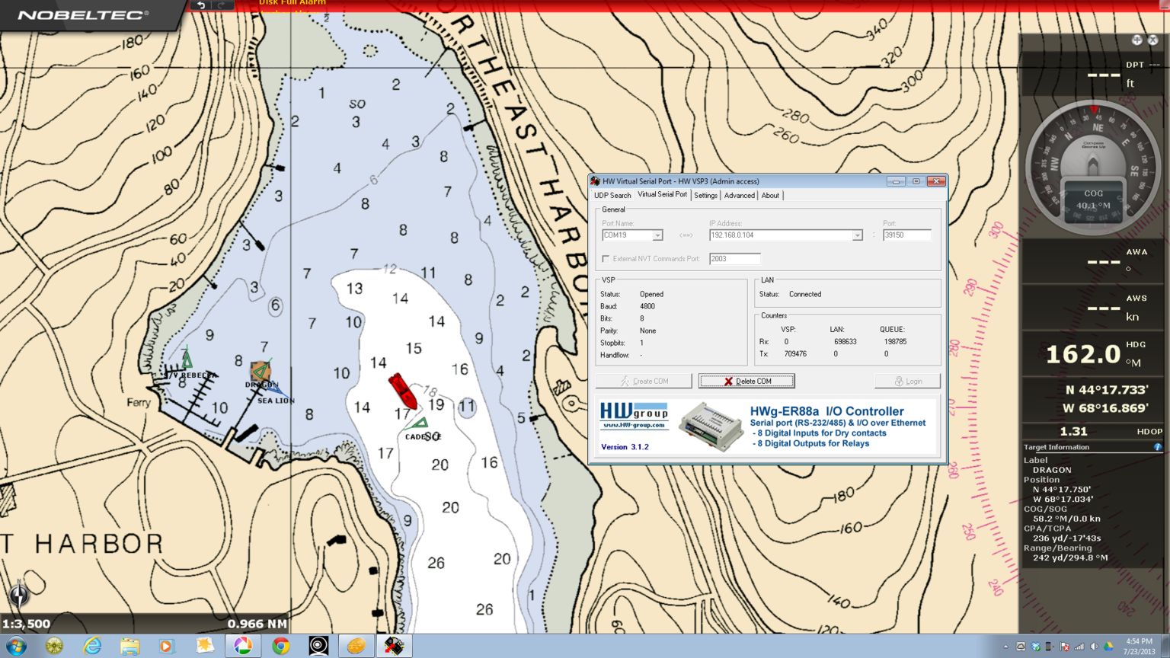Click the undo arrow in top bar
The height and width of the screenshot is (658, 1170).
point(201,5)
